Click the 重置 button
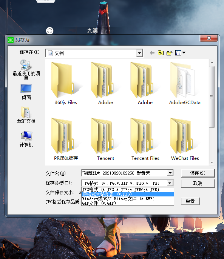 (x=190, y=201)
